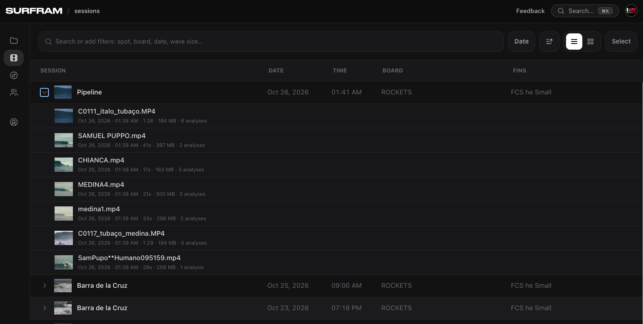Expand the Barra de la Cruz Oct 23 session
This screenshot has height=324, width=643.
[x=44, y=308]
